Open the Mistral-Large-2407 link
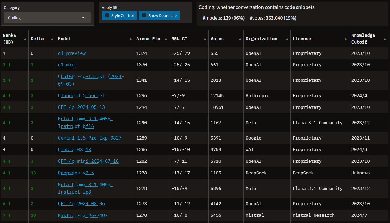Screen dimensions: 390x223 [x=83, y=215]
